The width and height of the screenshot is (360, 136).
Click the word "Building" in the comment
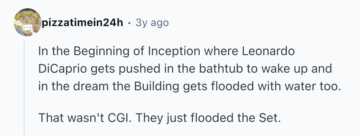[156, 86]
